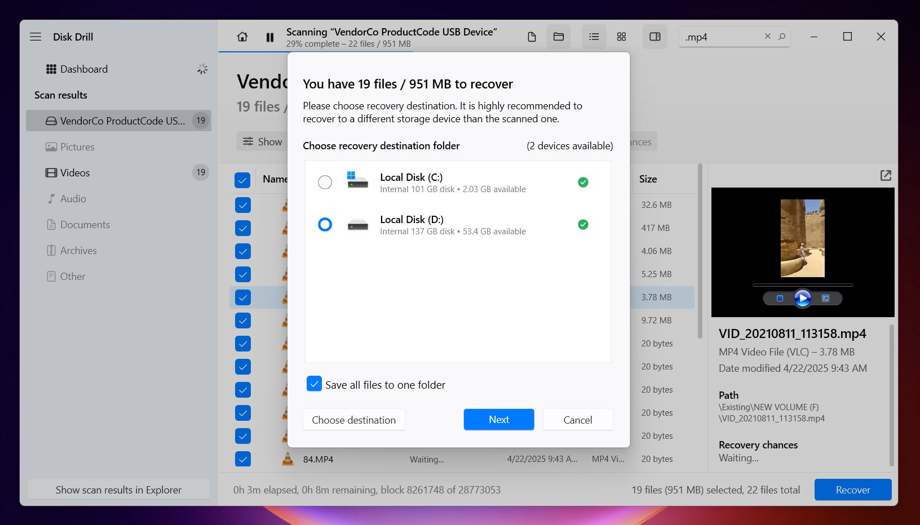This screenshot has height=525, width=920.
Task: Open the hamburger menu beside Disk Drill
Action: (36, 37)
